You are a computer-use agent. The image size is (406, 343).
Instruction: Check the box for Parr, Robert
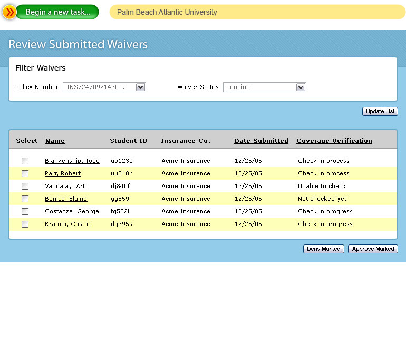click(25, 173)
